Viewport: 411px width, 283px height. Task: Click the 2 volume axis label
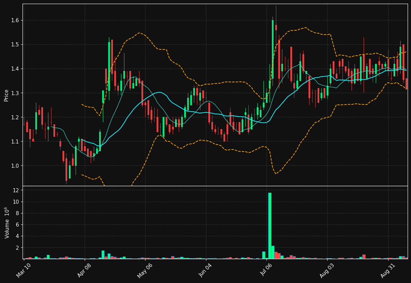pyautogui.click(x=18, y=248)
